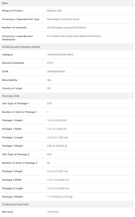Click the Contractual warranty section header
The image size is (135, 217).
click(67, 204)
